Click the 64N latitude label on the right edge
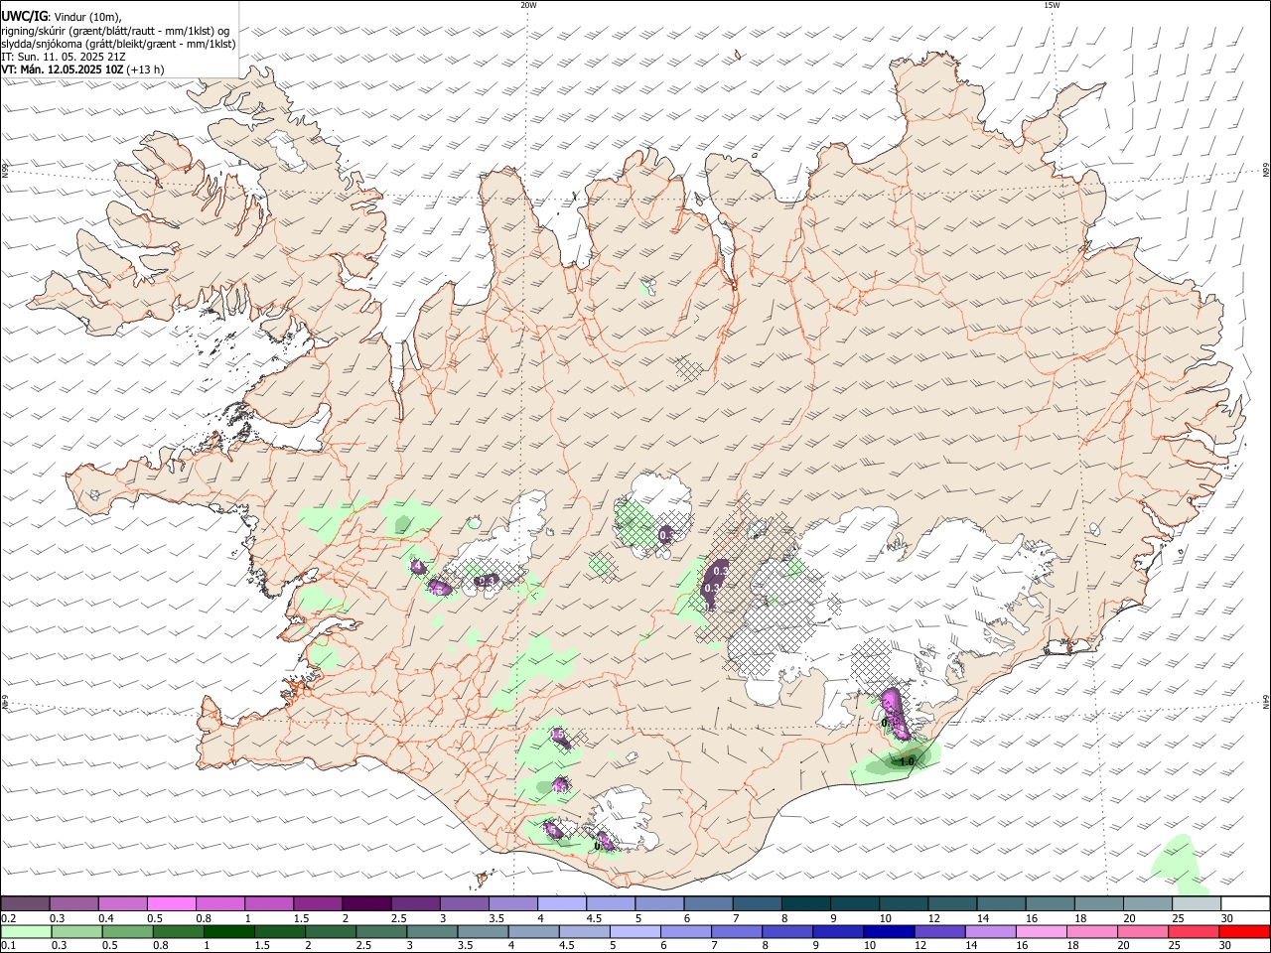1271x953 pixels. point(1266,702)
